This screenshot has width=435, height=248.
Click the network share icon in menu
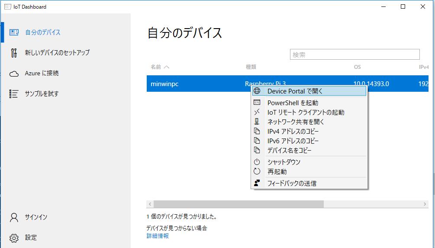[x=257, y=122]
